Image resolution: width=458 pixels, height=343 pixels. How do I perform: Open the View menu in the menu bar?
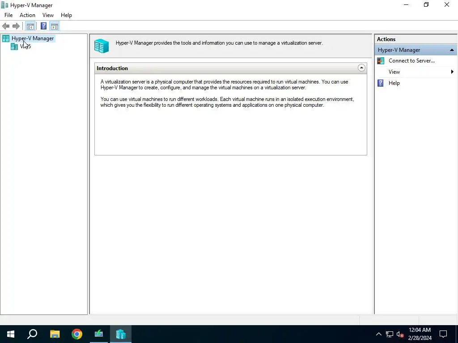click(48, 15)
